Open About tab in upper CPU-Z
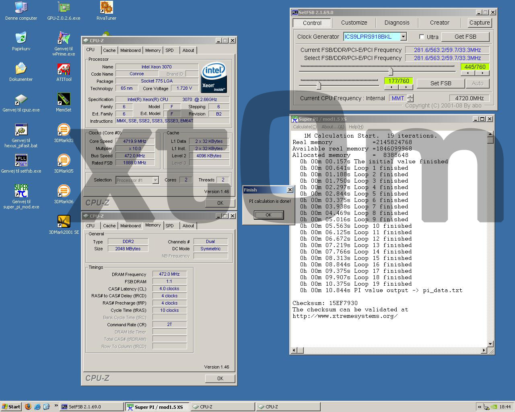The width and height of the screenshot is (515, 412). (x=188, y=50)
